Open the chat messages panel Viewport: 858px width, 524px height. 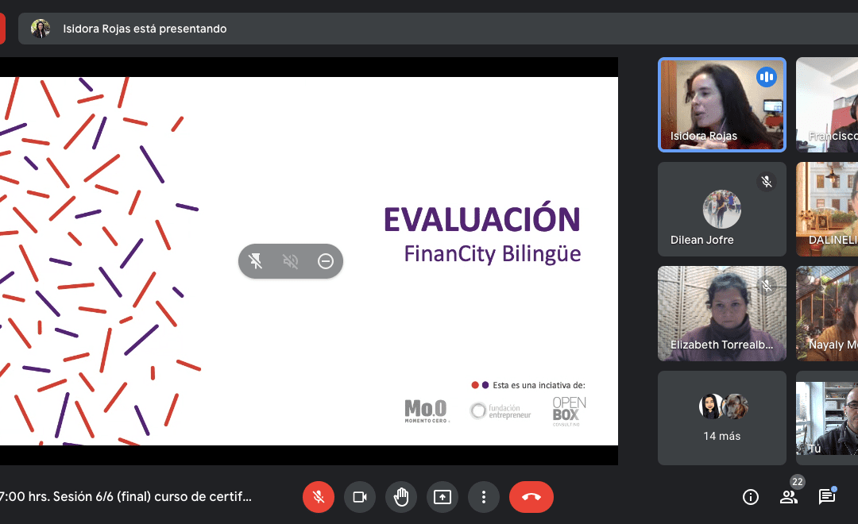pos(826,497)
